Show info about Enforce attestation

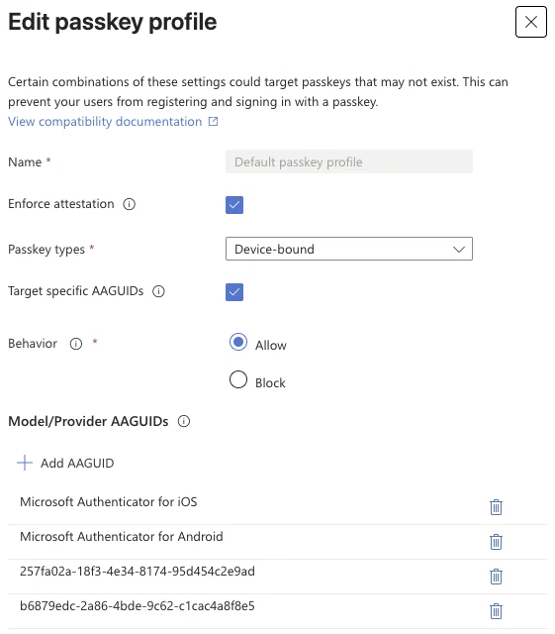pyautogui.click(x=130, y=204)
